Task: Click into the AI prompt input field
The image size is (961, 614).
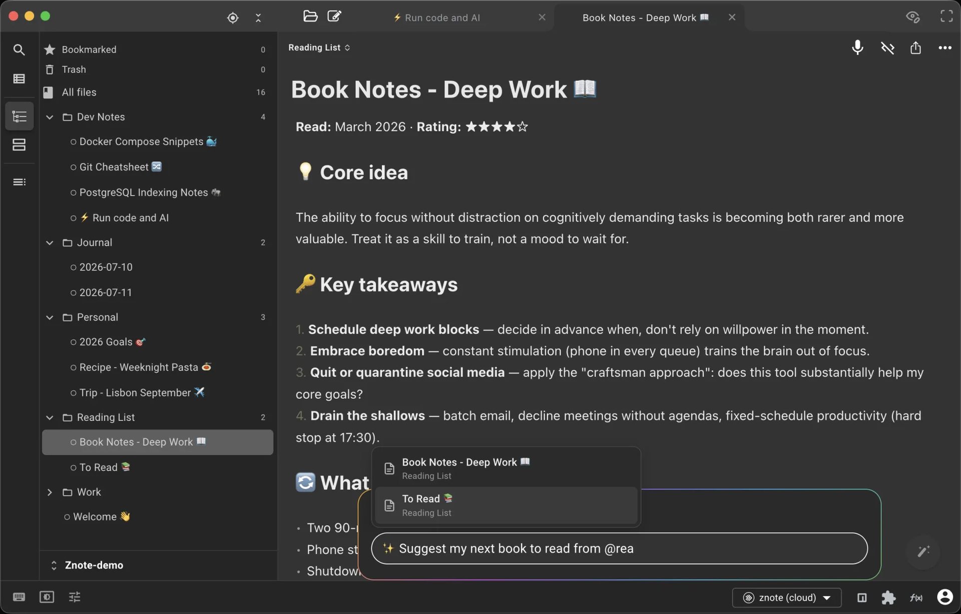Action: click(x=619, y=548)
